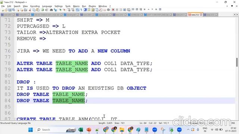Click the Save Recorded Macro icon
Screen dimensions: 239x134
tap(129, 10)
